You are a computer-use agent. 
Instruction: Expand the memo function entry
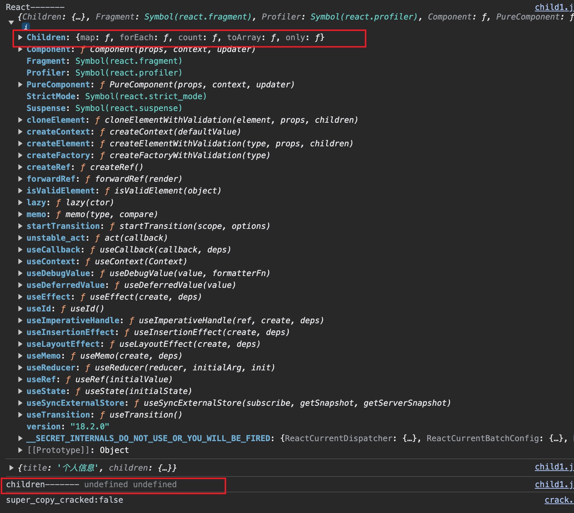tap(21, 214)
